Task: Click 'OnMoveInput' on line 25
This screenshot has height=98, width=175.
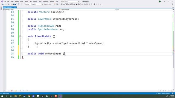Action: (53, 54)
